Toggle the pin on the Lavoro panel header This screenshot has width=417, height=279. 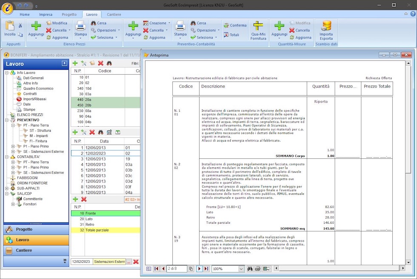tap(64, 63)
